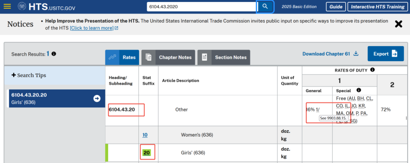Image resolution: width=410 pixels, height=163 pixels.
Task: Click the Rates of Duty info icon
Action: [372, 70]
